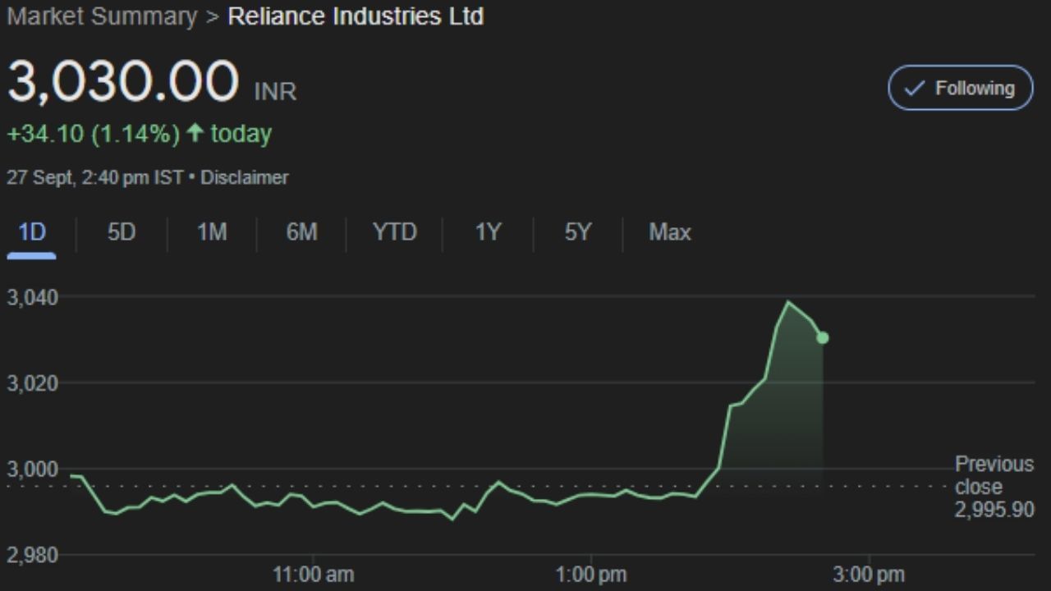Switch to the 5D chart tab
1051x591 pixels.
click(121, 232)
